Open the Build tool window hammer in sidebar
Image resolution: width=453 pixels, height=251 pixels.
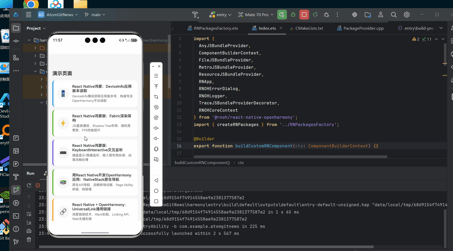tap(16, 177)
